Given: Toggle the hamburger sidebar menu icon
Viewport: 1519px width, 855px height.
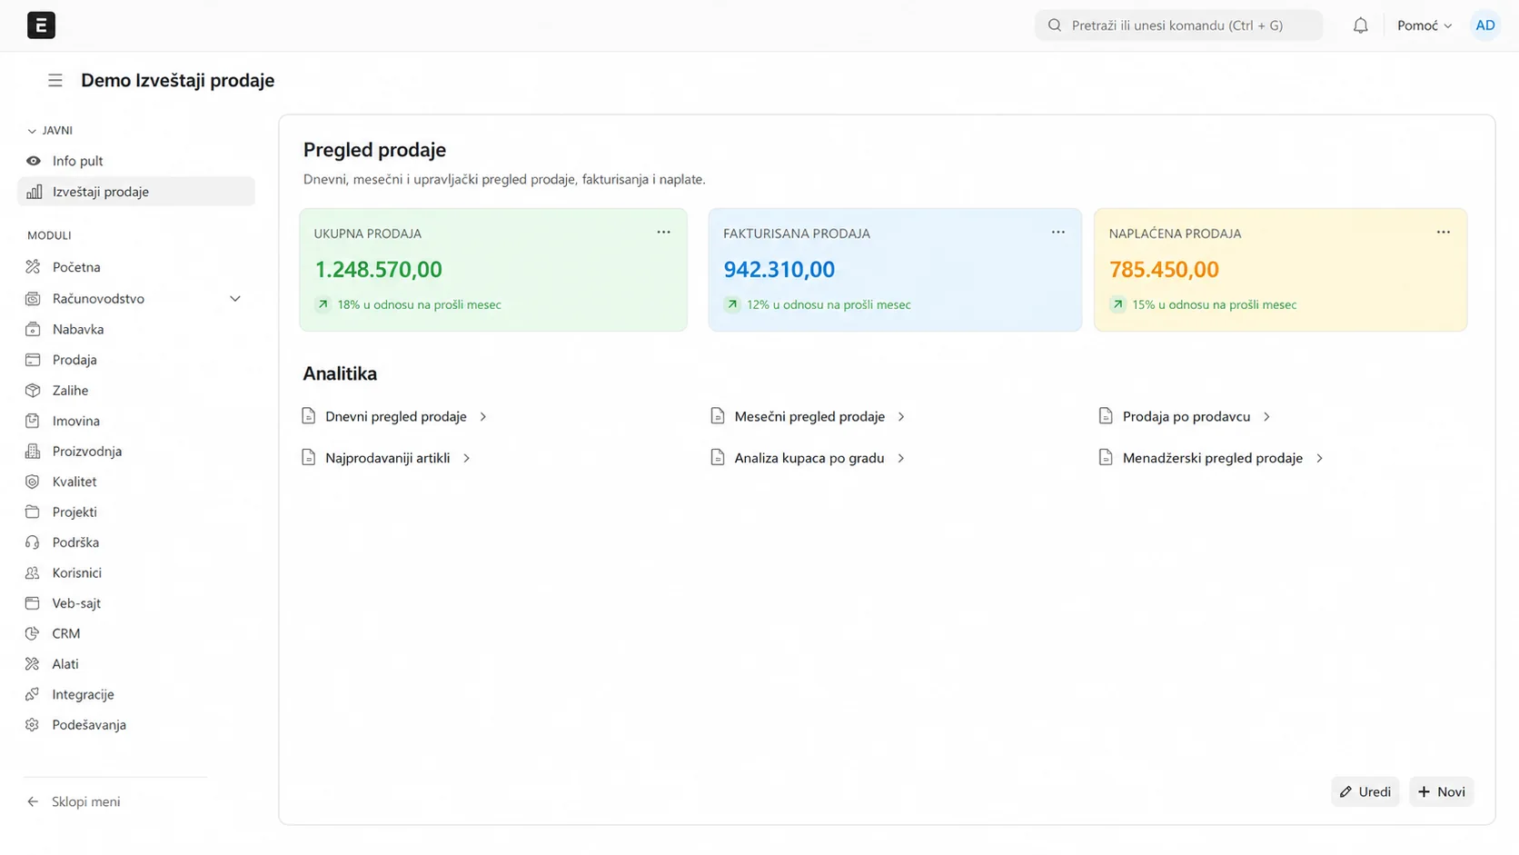Looking at the screenshot, I should tap(55, 81).
